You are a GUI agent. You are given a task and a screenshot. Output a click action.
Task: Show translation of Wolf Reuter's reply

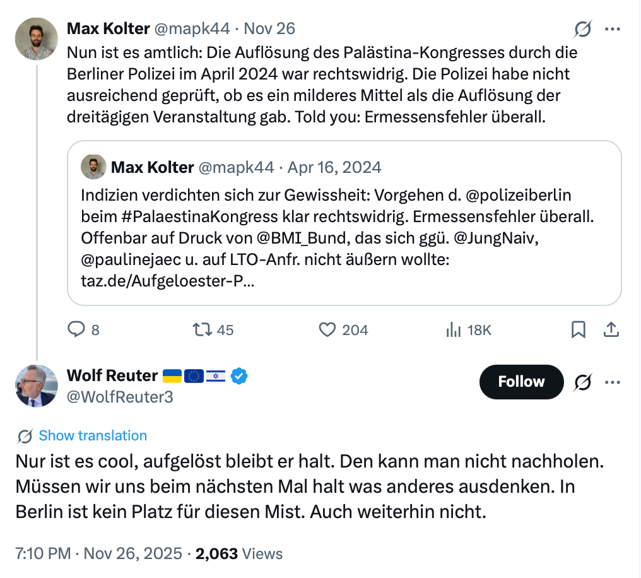[92, 435]
